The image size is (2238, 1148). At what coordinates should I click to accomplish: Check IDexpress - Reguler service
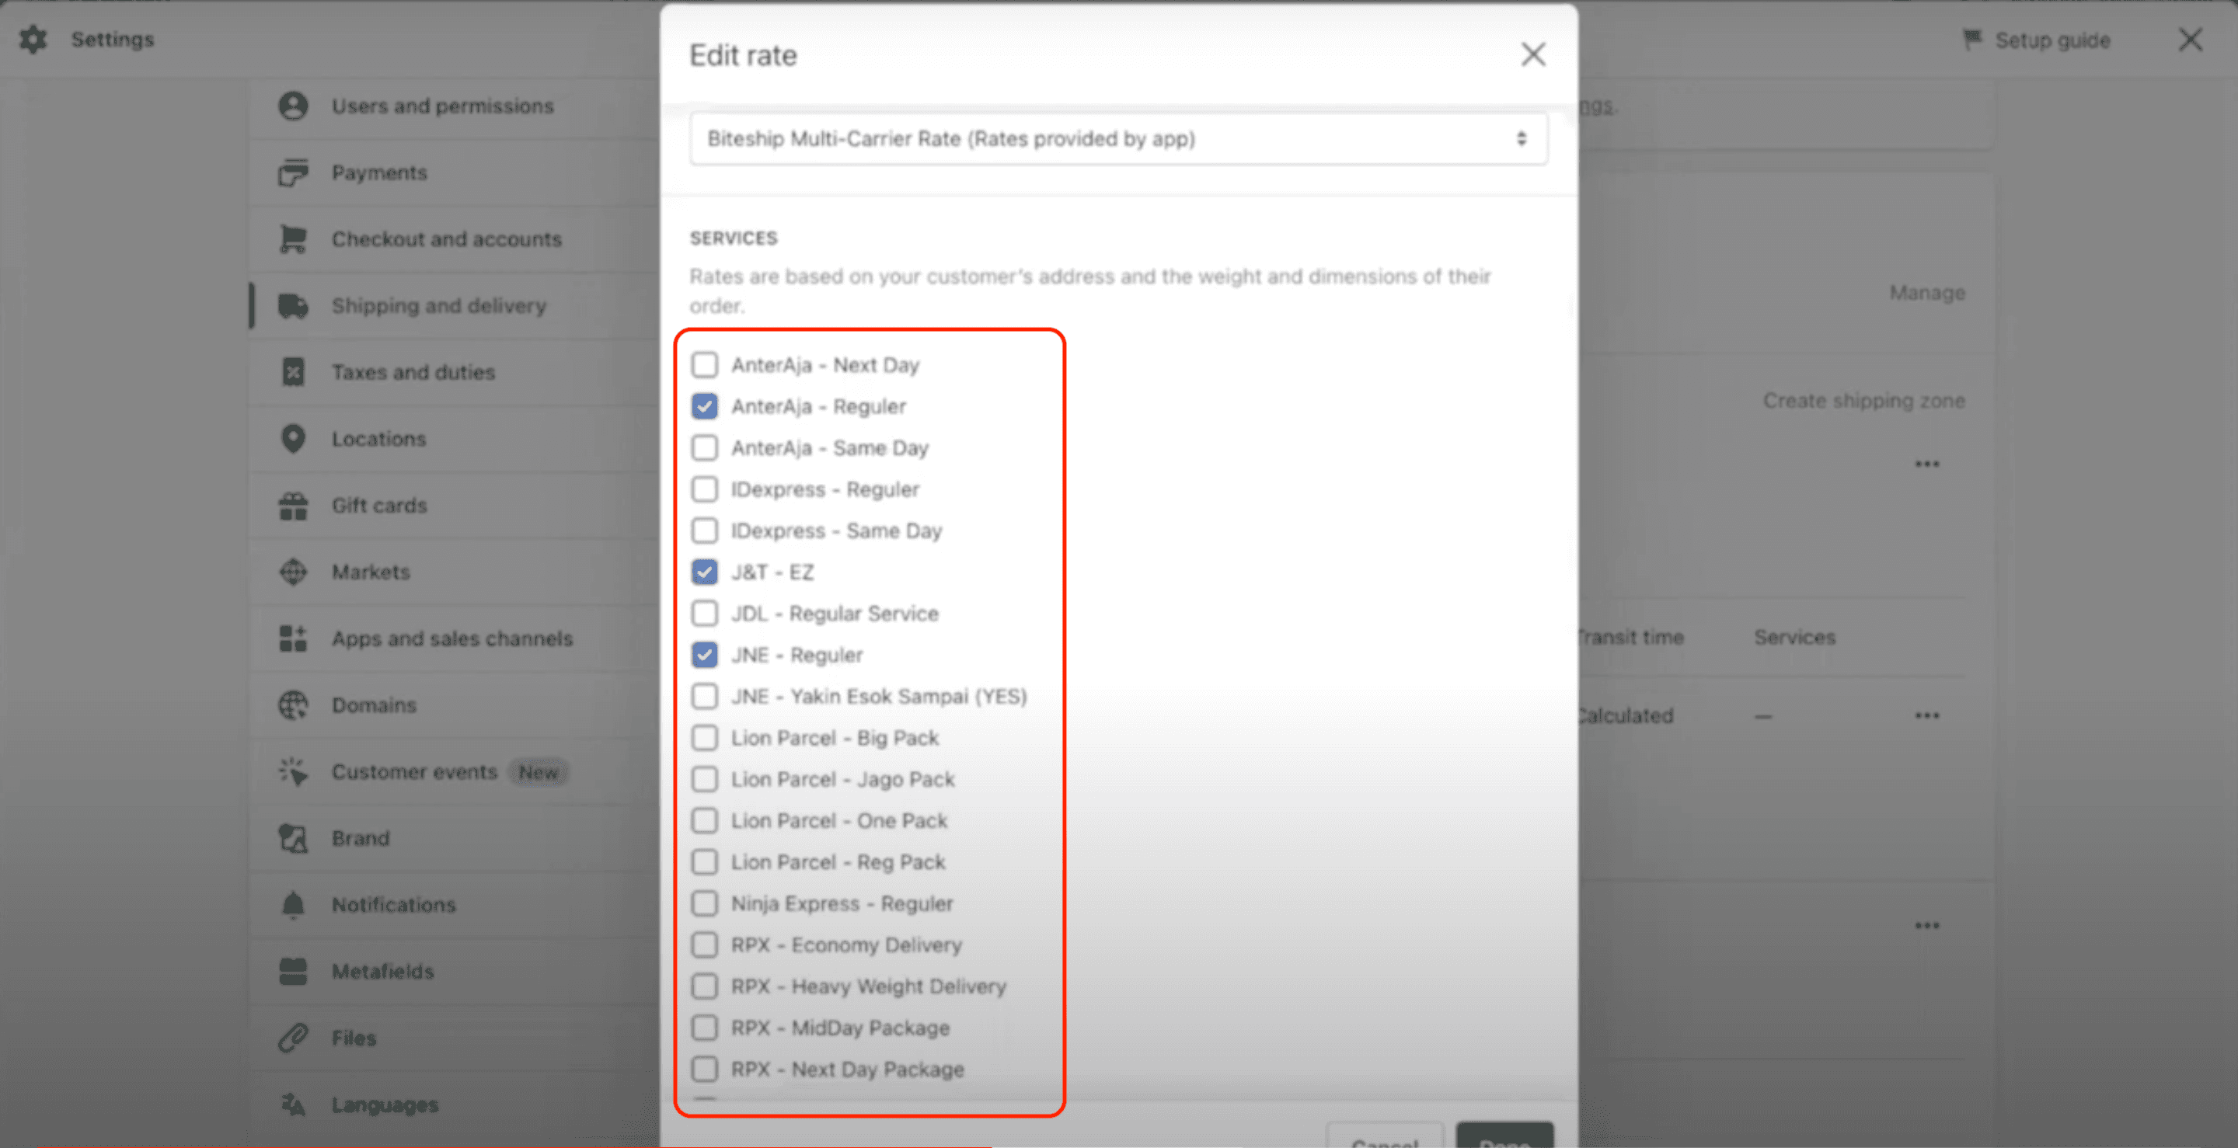coord(705,490)
